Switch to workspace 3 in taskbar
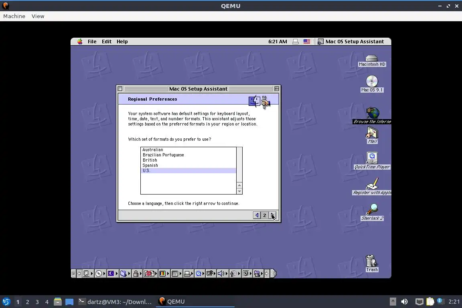This screenshot has width=462, height=308. click(x=37, y=302)
